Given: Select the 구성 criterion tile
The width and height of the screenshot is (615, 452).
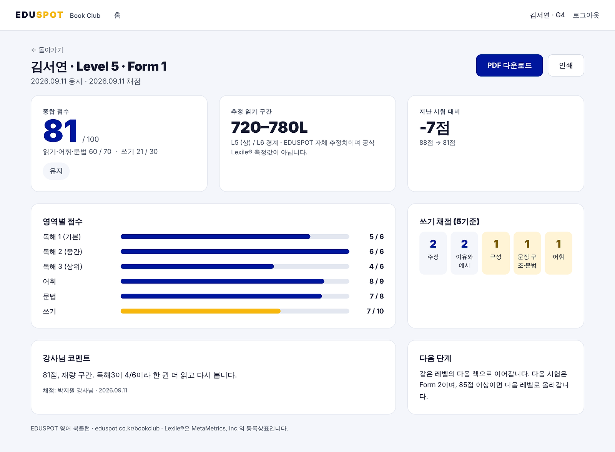Looking at the screenshot, I should [x=496, y=253].
